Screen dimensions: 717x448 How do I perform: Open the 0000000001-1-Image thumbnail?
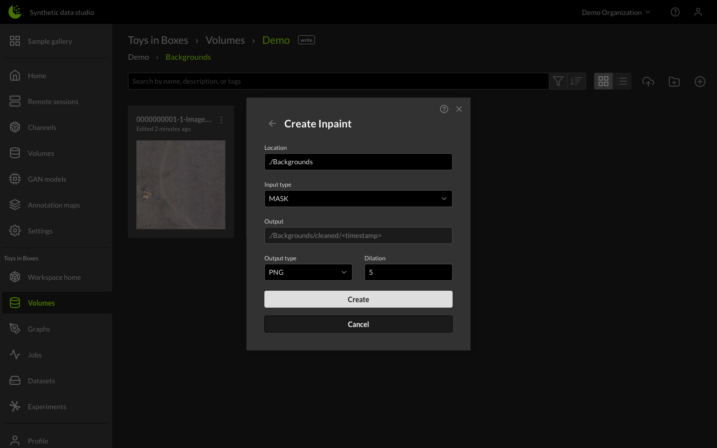[x=181, y=185]
